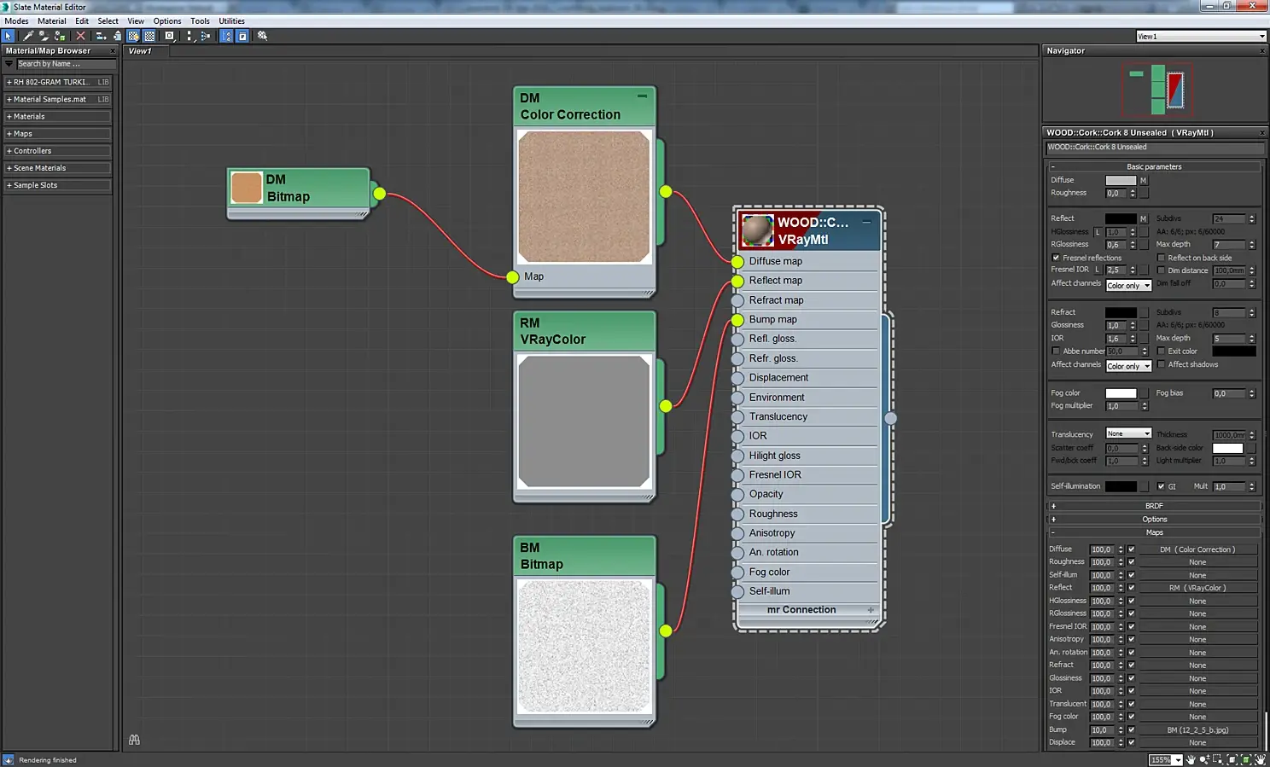Toggle the Material/Map Browser toolbar icon

(x=226, y=36)
